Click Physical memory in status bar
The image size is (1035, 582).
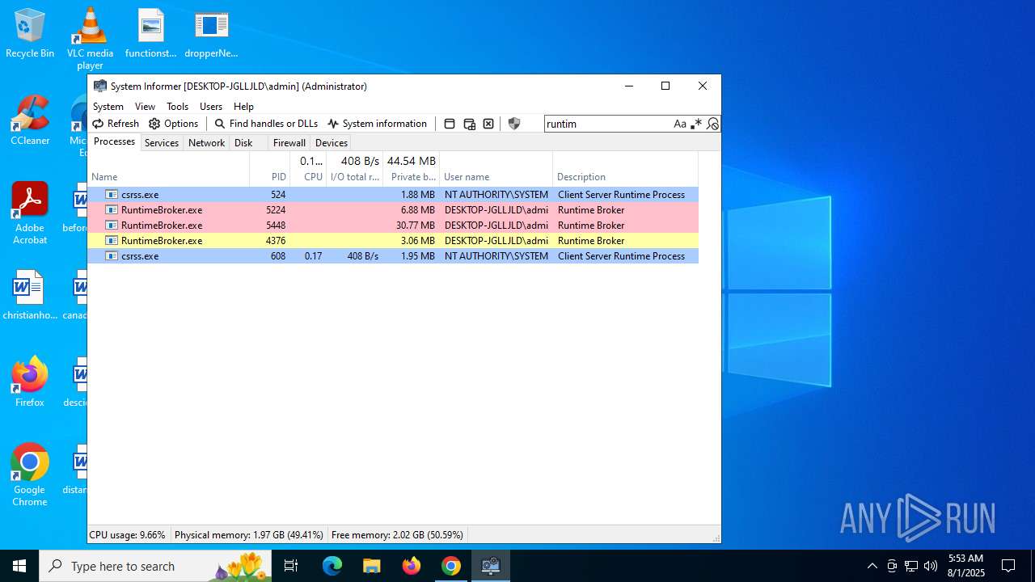coord(249,535)
